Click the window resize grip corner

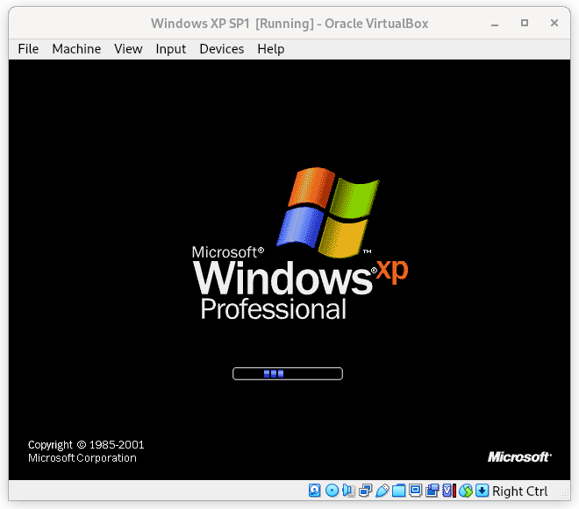pyautogui.click(x=565, y=495)
